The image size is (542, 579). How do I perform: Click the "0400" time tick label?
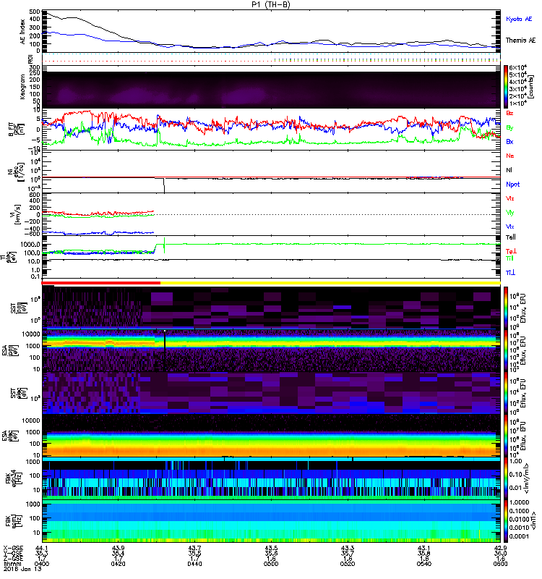(42, 564)
